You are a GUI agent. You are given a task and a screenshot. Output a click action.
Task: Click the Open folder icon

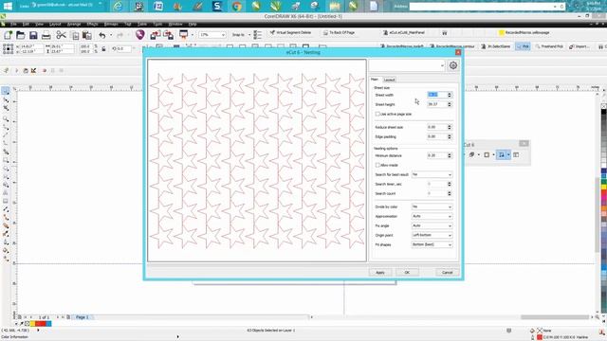coord(21,35)
